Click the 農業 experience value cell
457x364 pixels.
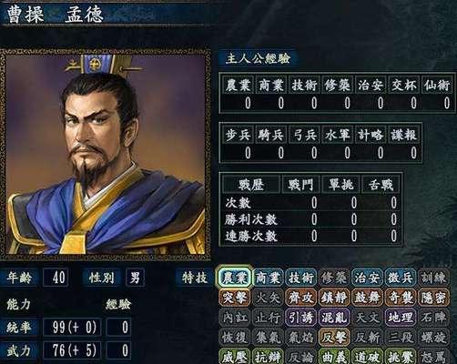238,103
